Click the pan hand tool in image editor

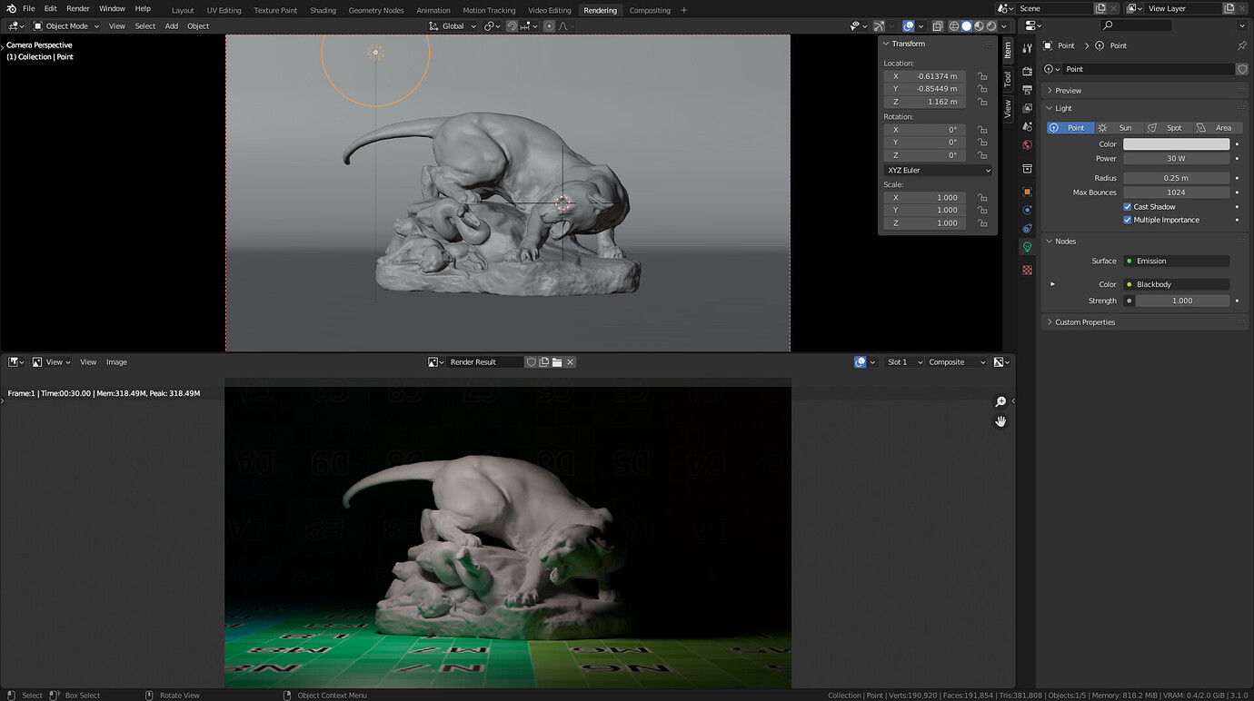point(1000,421)
